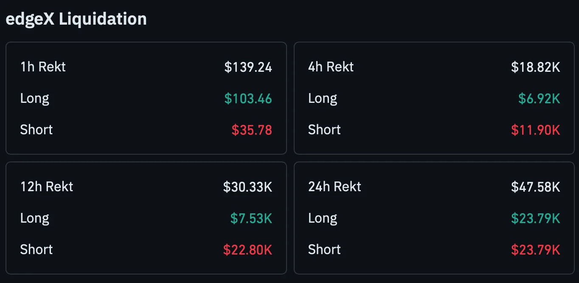This screenshot has width=579, height=283.
Task: Click the Long label in 1h card
Action: [35, 98]
